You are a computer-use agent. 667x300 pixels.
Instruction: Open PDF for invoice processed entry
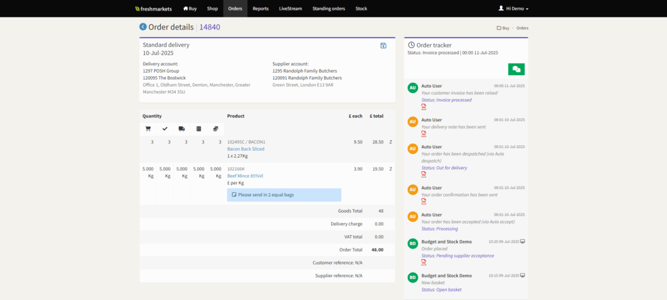(424, 107)
